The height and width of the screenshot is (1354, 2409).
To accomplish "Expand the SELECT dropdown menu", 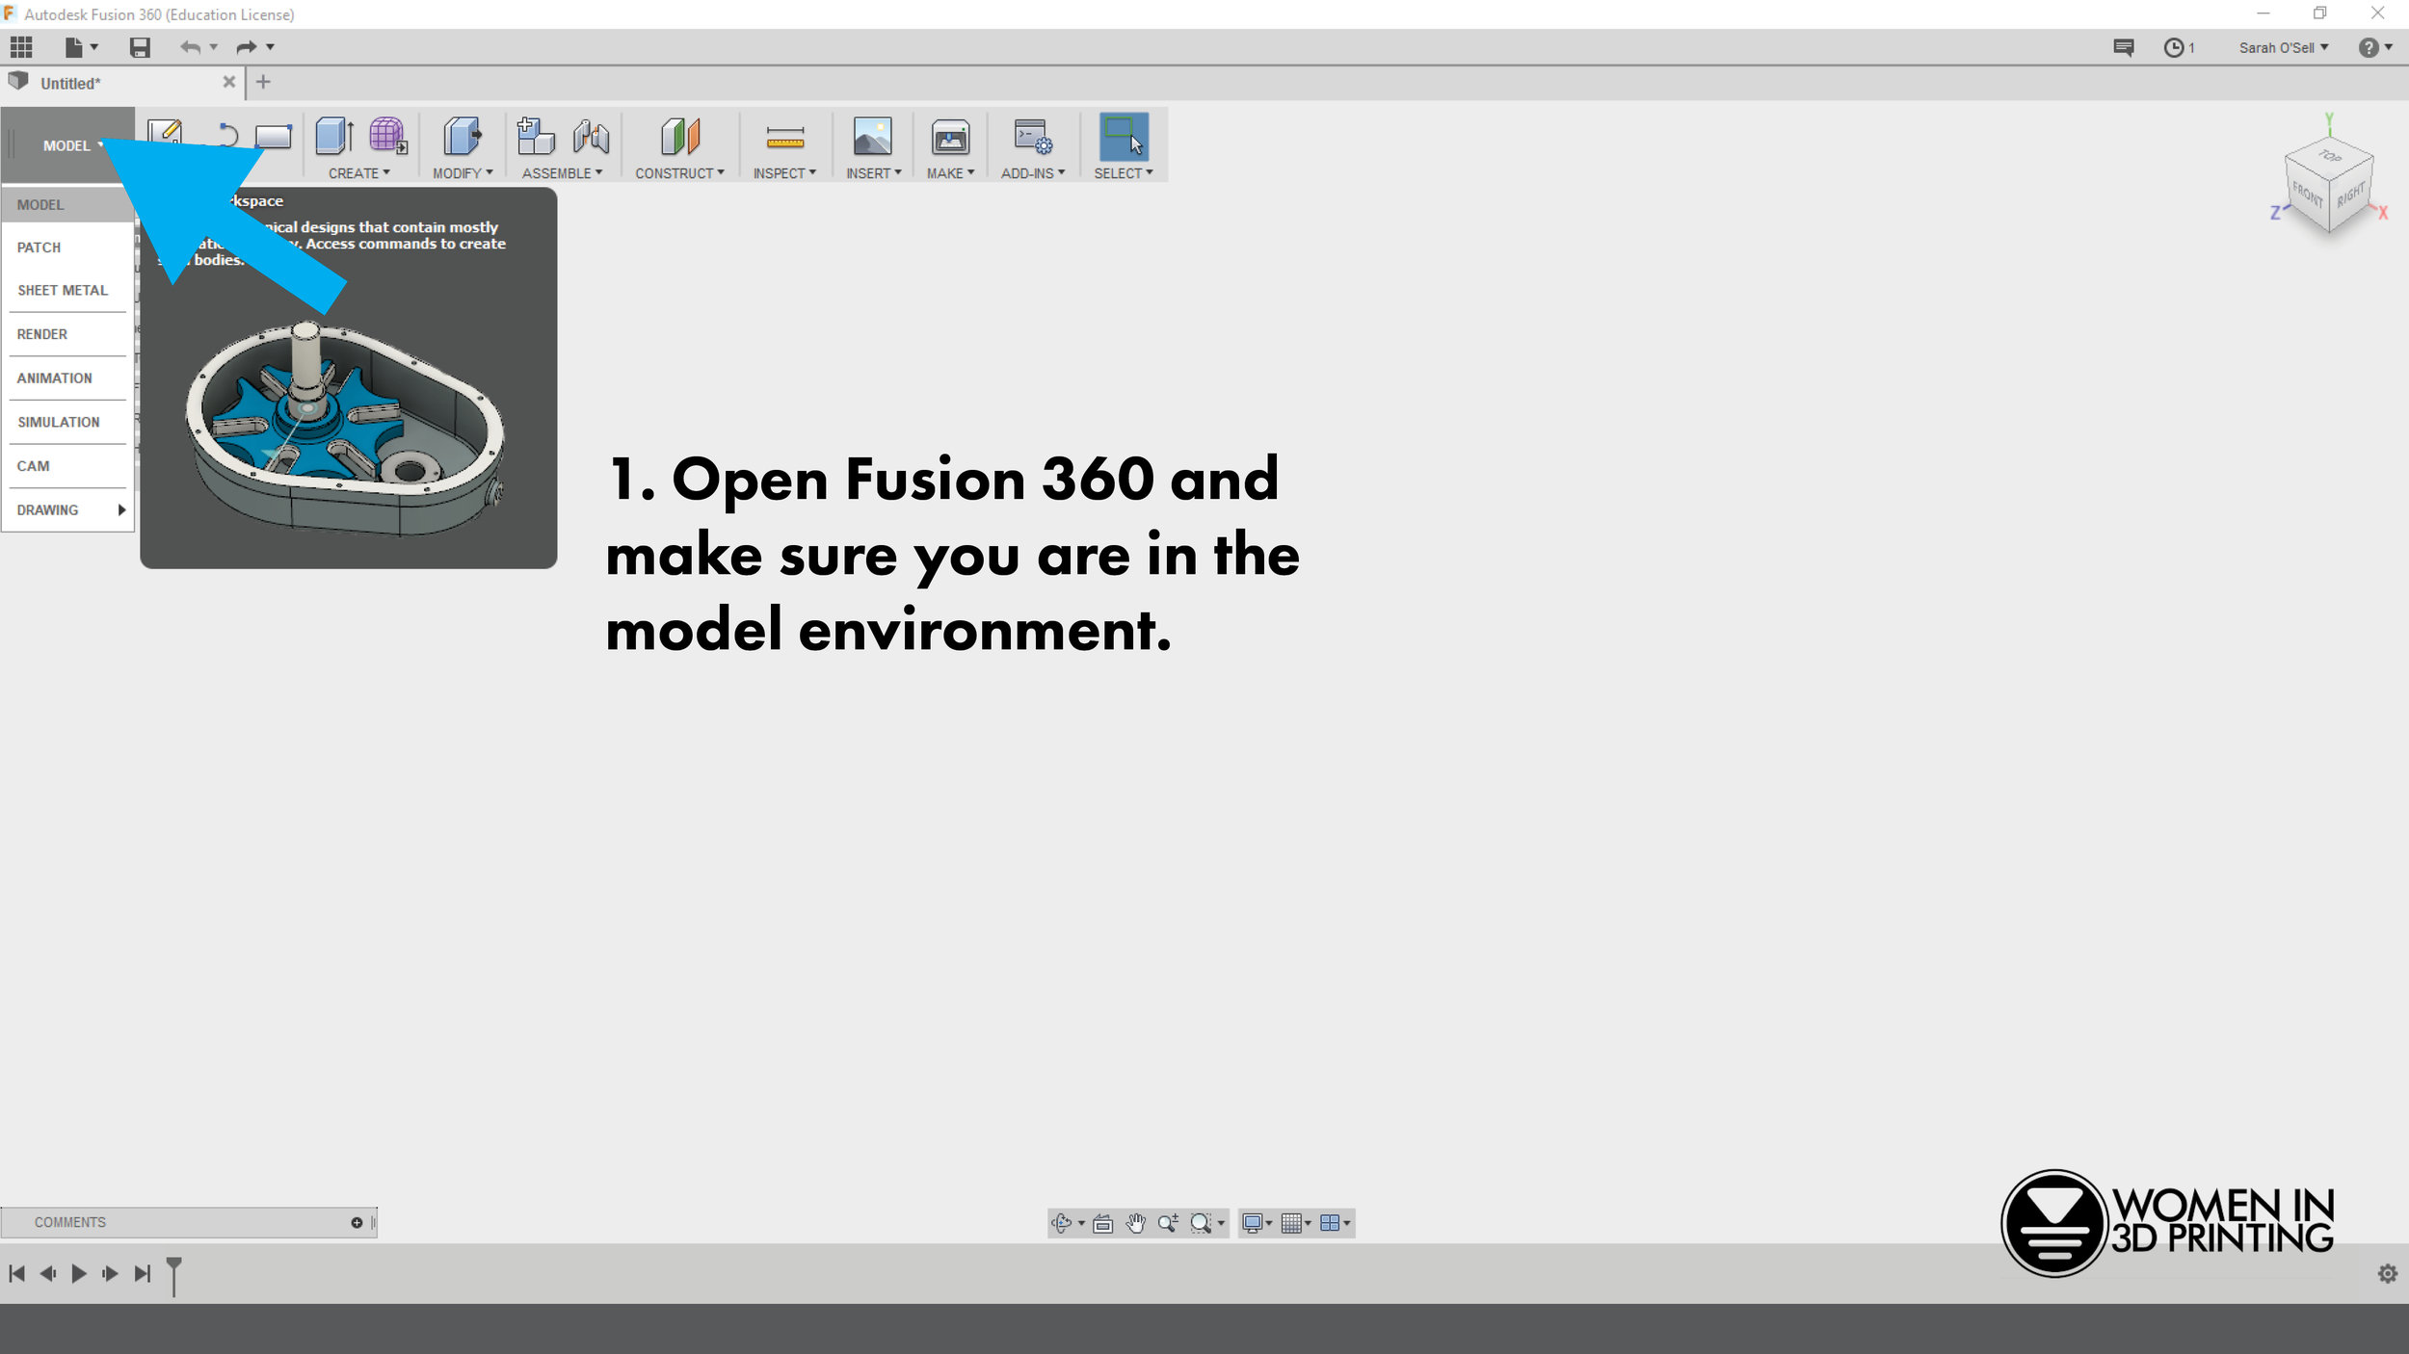I will pyautogui.click(x=1124, y=173).
